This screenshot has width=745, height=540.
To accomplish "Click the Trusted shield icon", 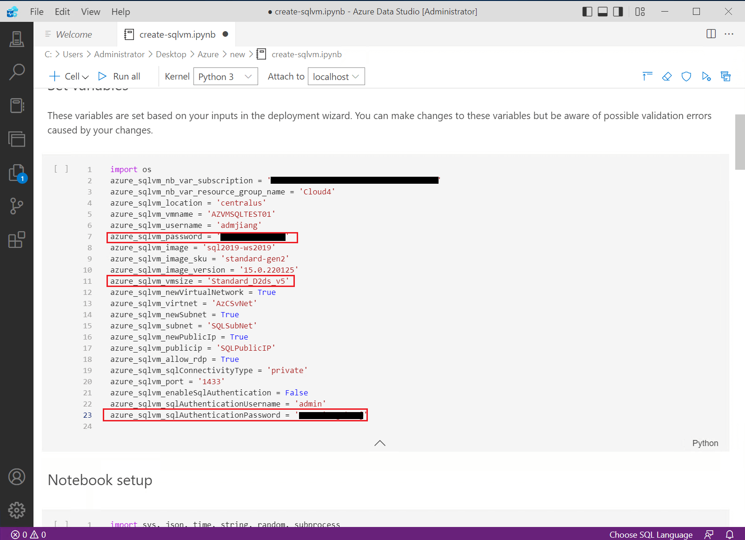I will tap(686, 76).
